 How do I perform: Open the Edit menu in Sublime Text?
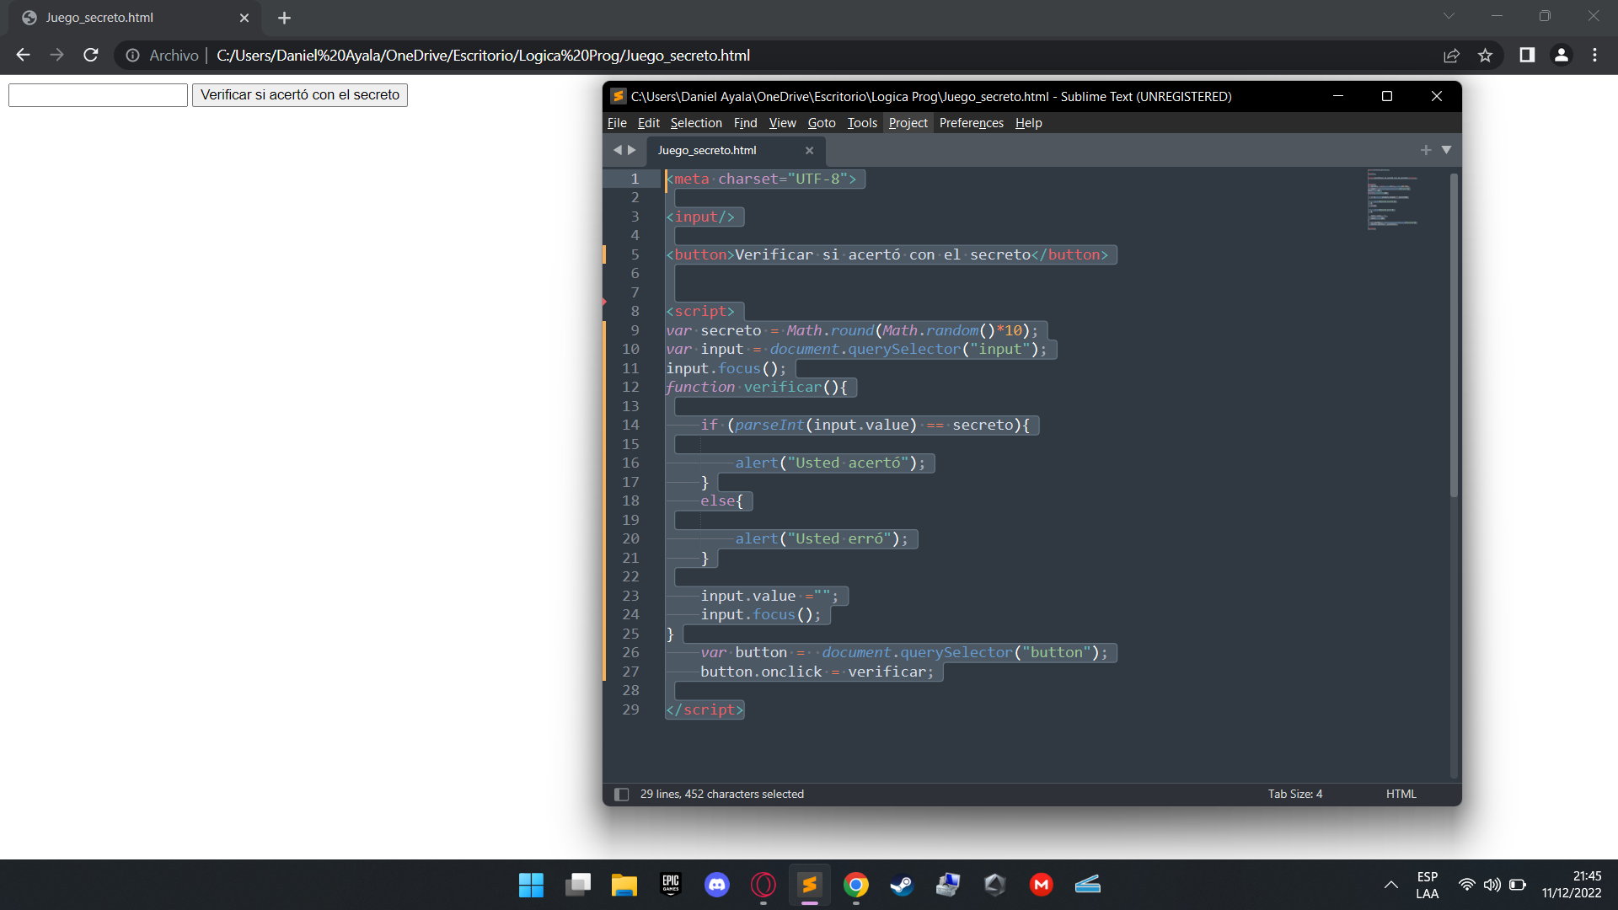coord(649,123)
